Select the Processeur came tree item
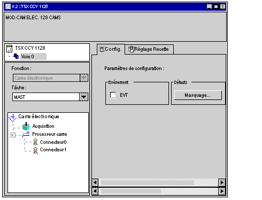Image resolution: width=262 pixels, height=200 pixels. pyautogui.click(x=50, y=134)
